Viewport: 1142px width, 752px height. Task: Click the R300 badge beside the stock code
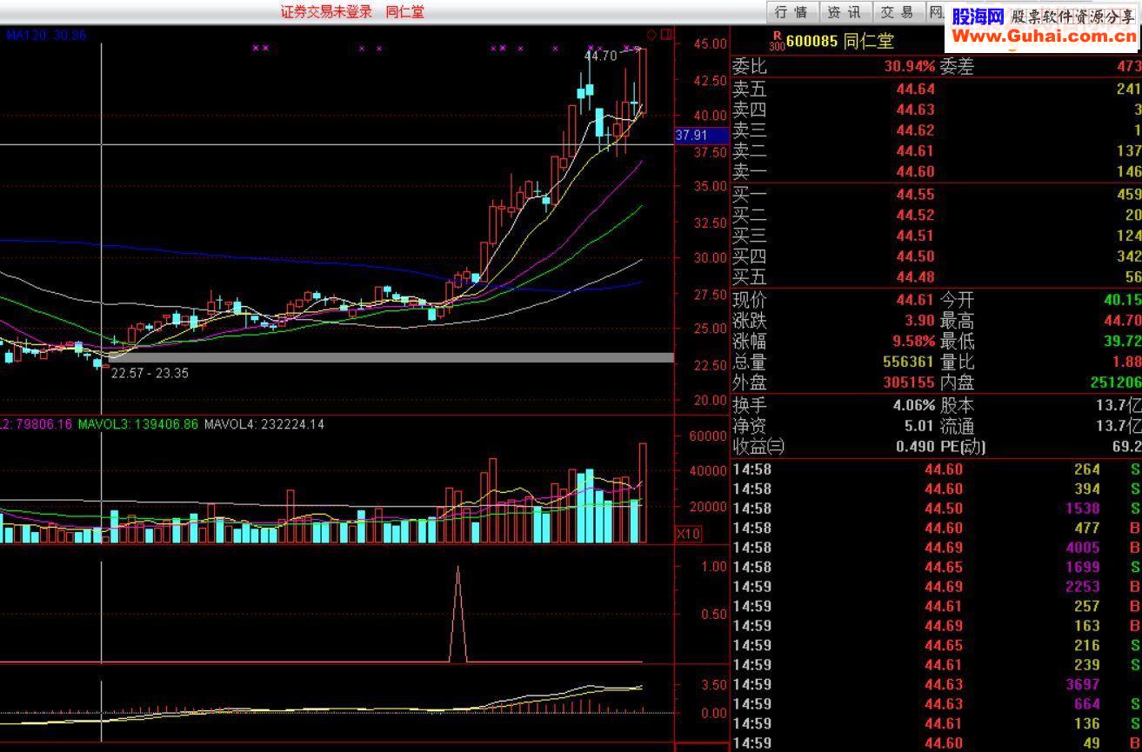click(x=777, y=41)
